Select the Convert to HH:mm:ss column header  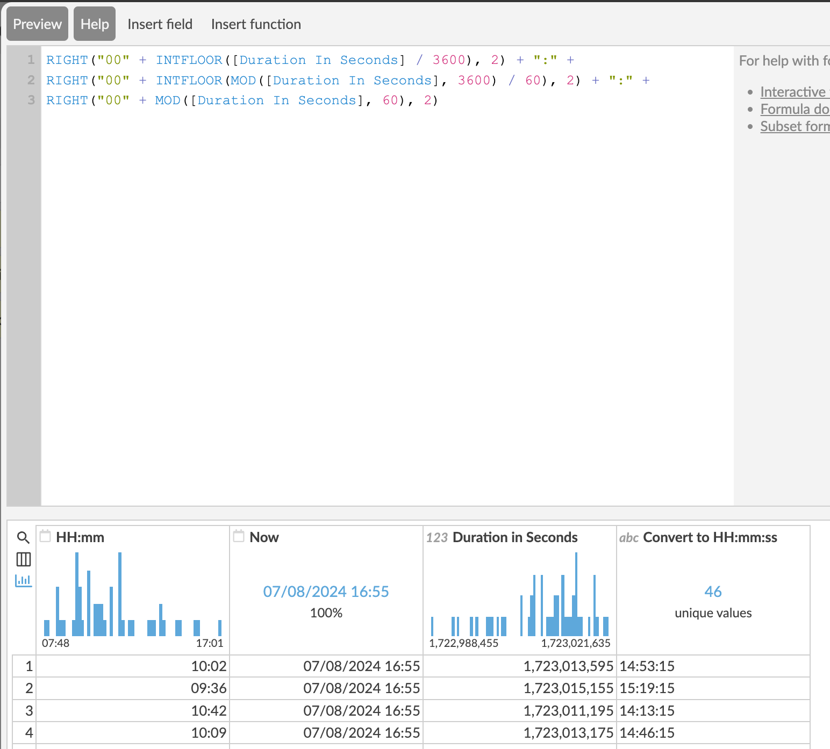click(710, 537)
